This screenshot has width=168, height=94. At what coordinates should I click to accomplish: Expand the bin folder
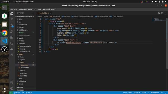coord(25,22)
